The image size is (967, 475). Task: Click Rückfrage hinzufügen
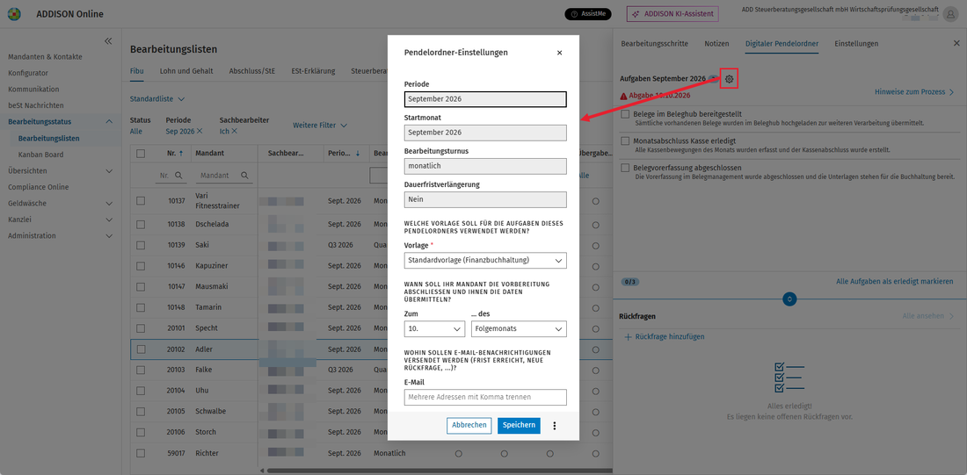[x=669, y=337]
